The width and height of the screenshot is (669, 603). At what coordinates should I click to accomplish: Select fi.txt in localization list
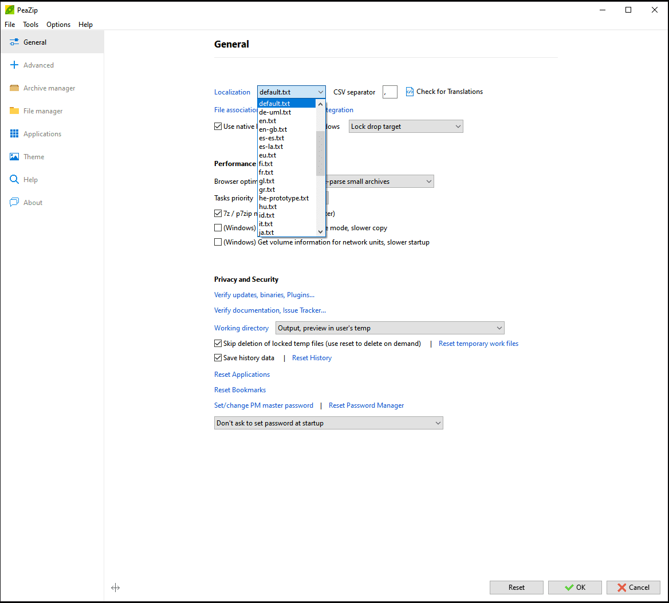click(287, 164)
